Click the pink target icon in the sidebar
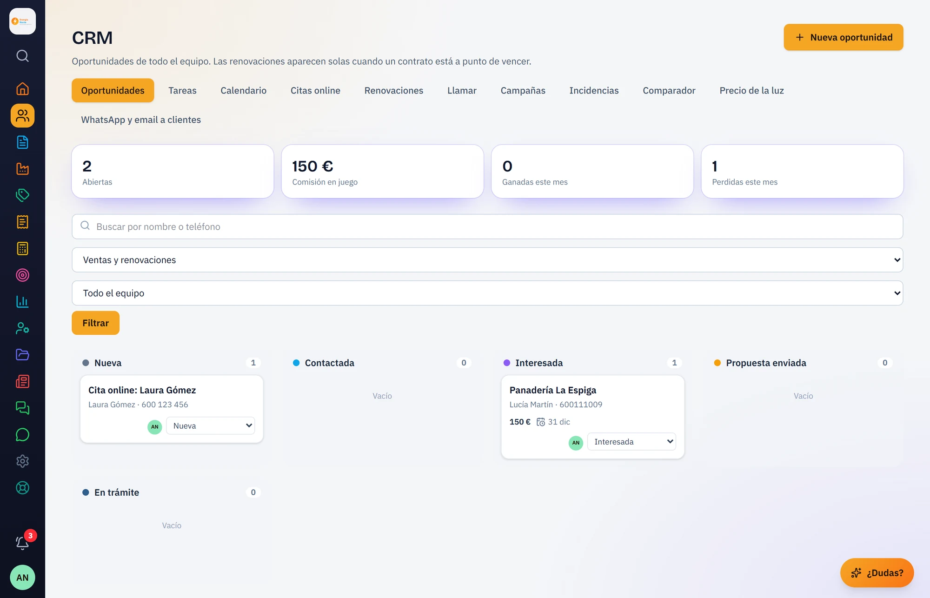930x598 pixels. coord(22,275)
